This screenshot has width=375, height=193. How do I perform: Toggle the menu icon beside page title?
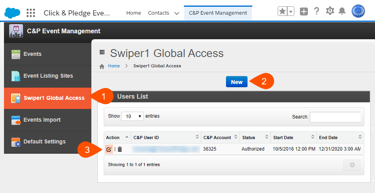102,52
